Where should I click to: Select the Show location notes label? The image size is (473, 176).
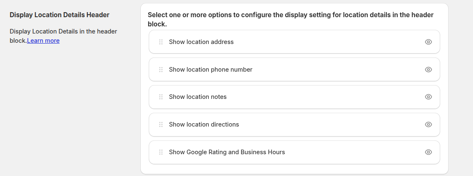pyautogui.click(x=197, y=97)
